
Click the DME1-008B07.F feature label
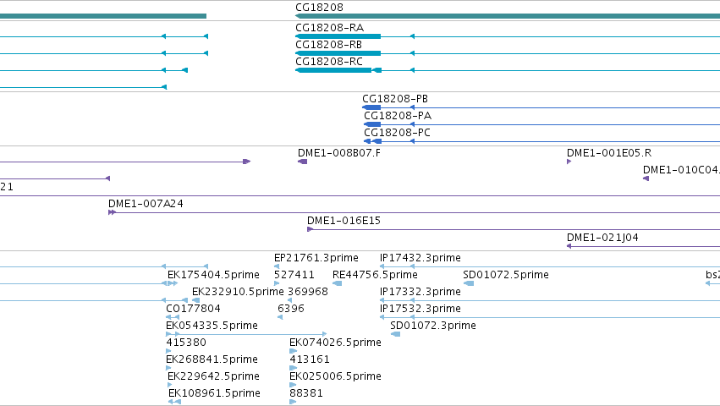(339, 153)
